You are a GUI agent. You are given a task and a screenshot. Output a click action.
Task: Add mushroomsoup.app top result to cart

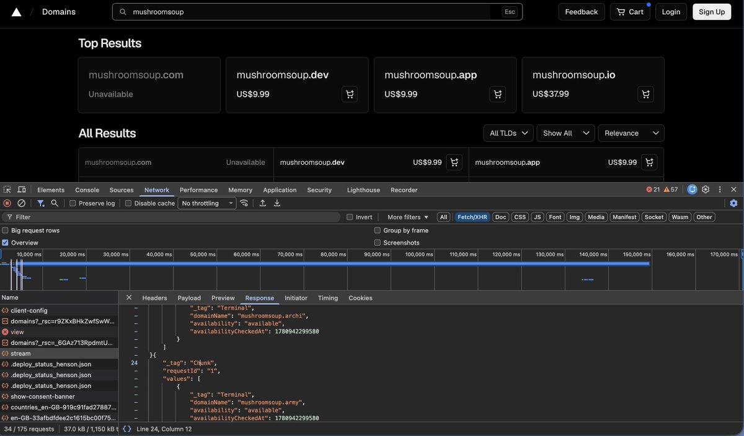pyautogui.click(x=497, y=94)
